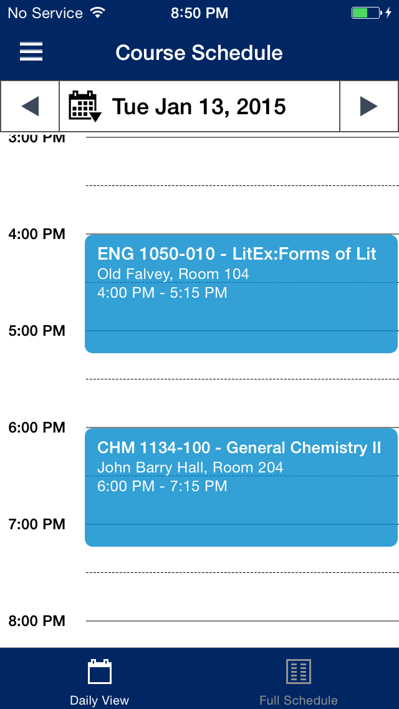The height and width of the screenshot is (709, 399).
Task: Select the Full Schedule grid icon
Action: 299,672
